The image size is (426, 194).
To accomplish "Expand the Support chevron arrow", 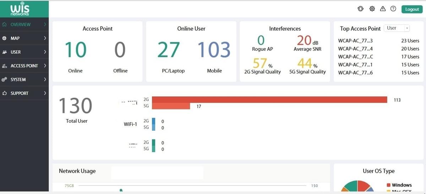I will point(45,93).
